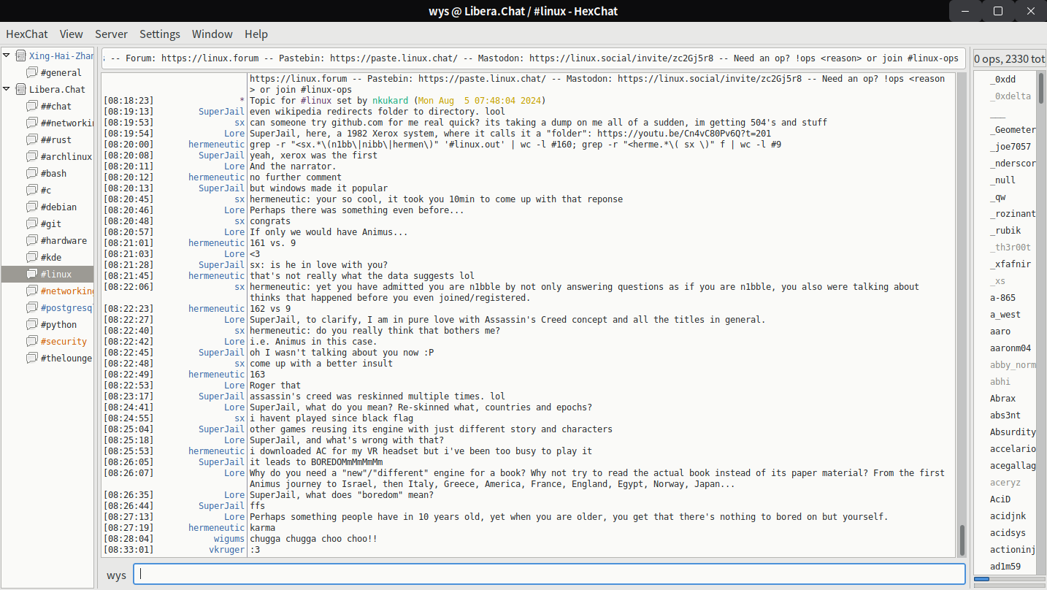Click the #security channel icon

(x=31, y=342)
